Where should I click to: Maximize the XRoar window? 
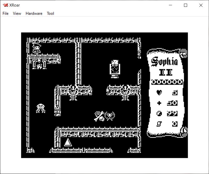point(186,5)
